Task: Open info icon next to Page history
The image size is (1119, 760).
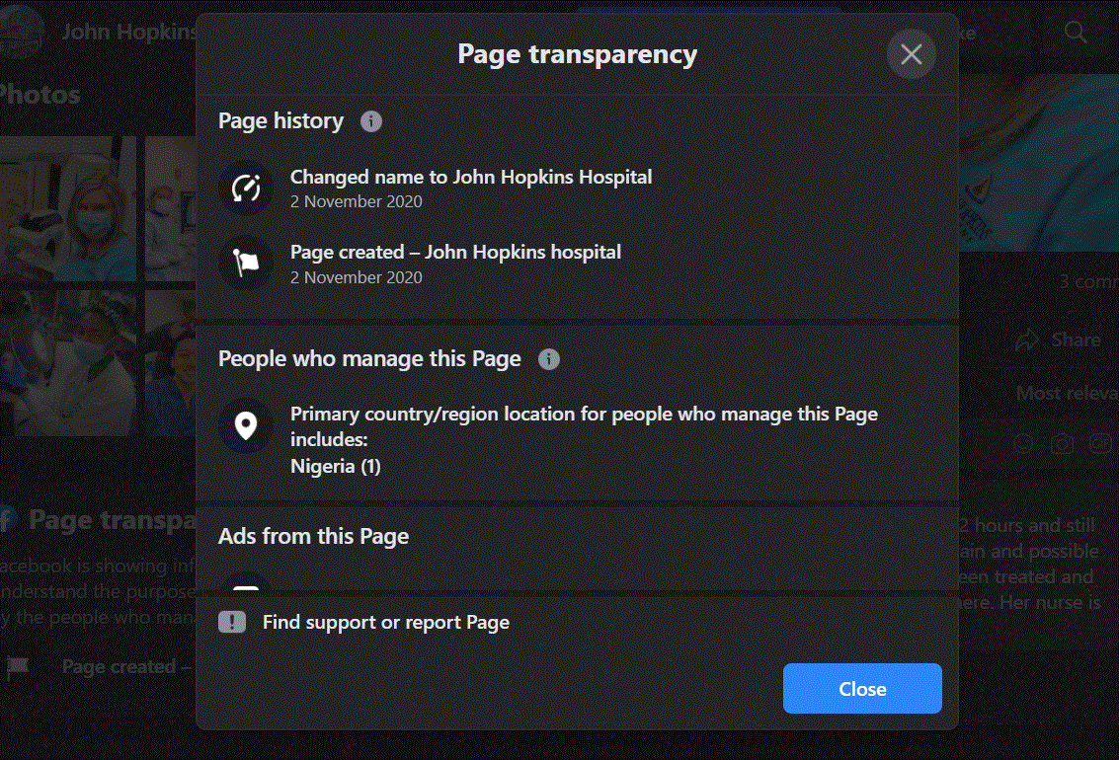Action: tap(371, 121)
